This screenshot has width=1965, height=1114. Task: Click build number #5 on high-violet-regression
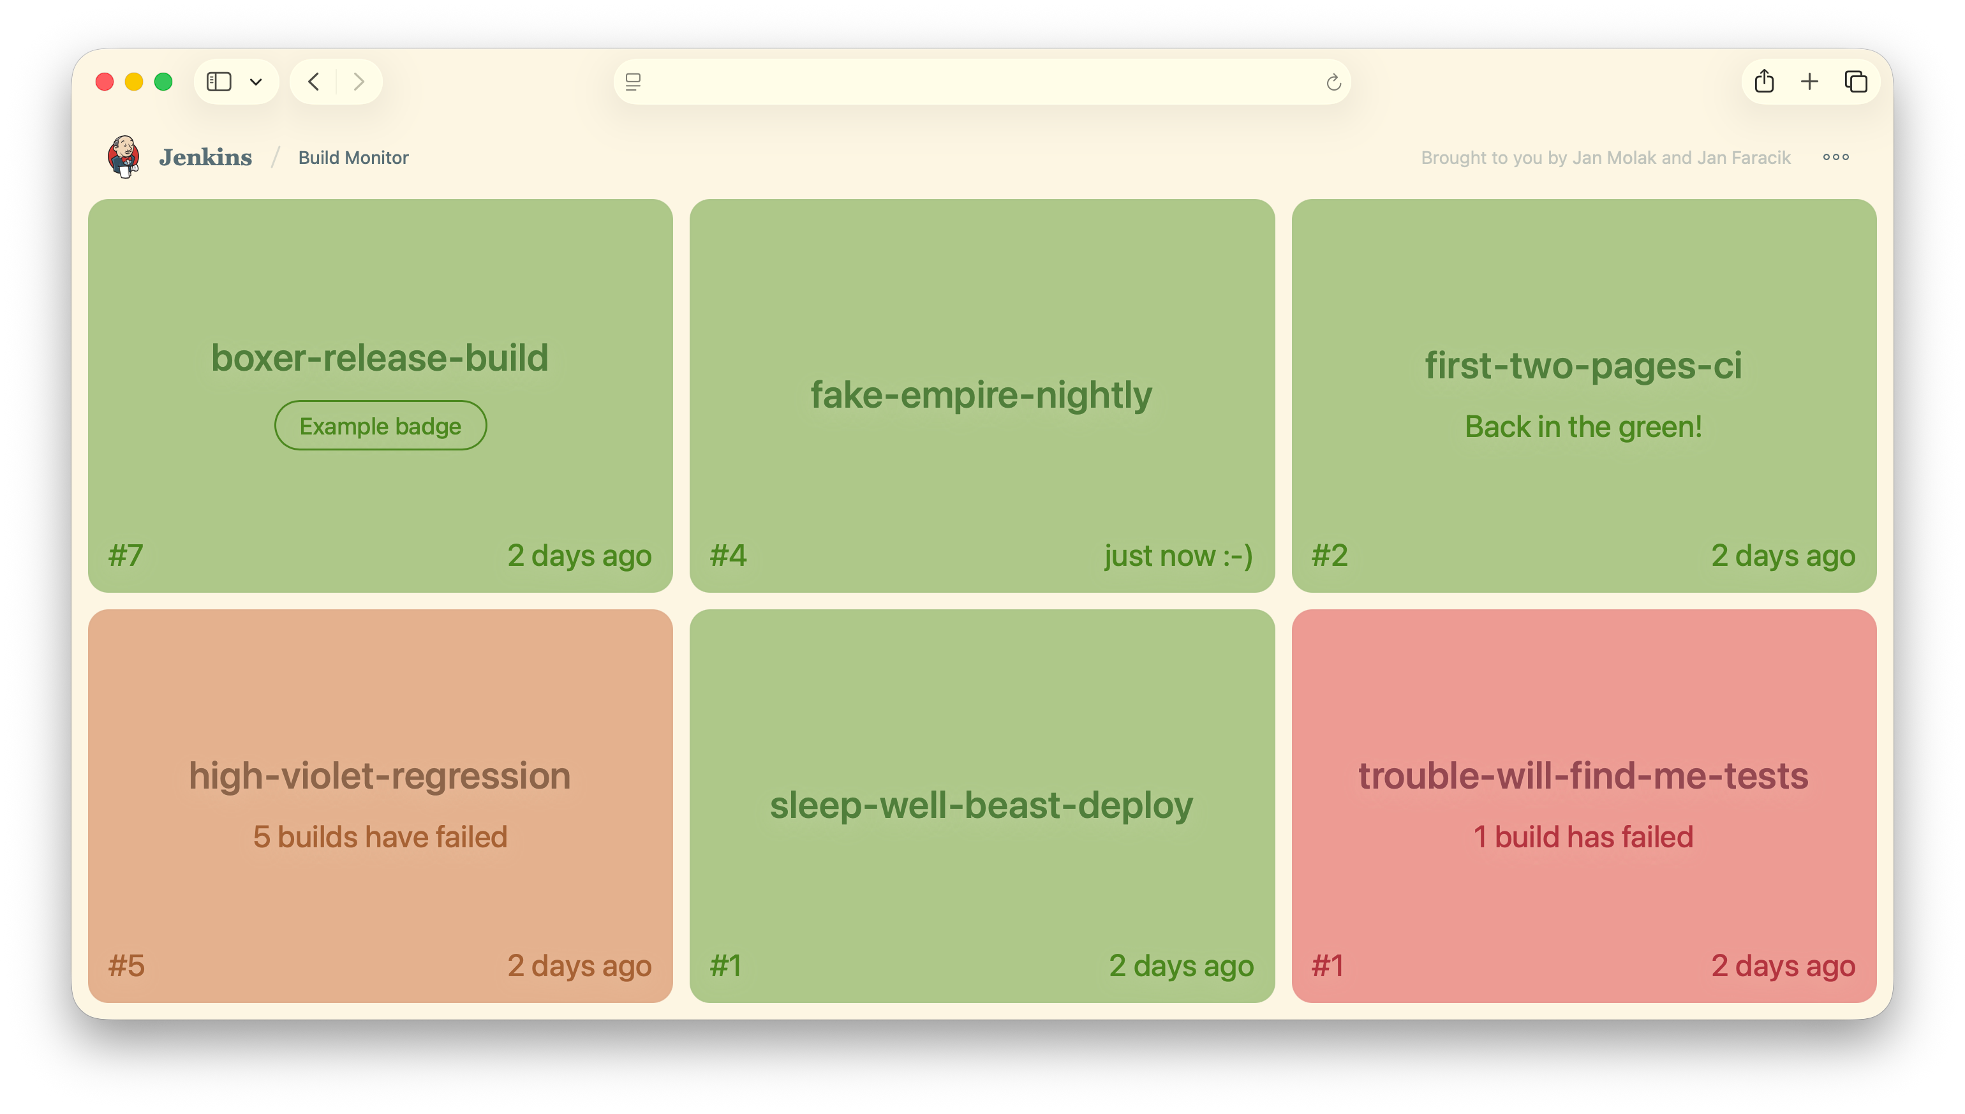click(127, 965)
